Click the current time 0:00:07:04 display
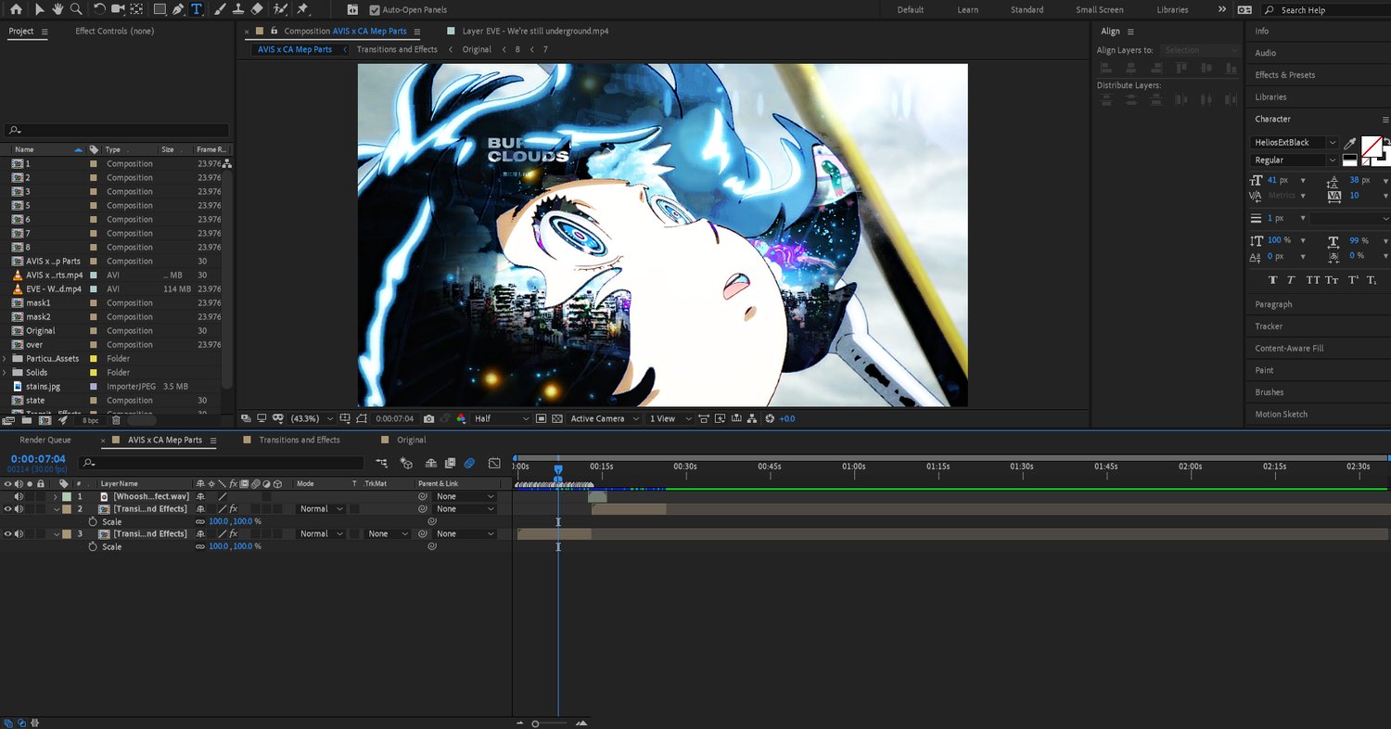The image size is (1391, 729). coord(38,459)
